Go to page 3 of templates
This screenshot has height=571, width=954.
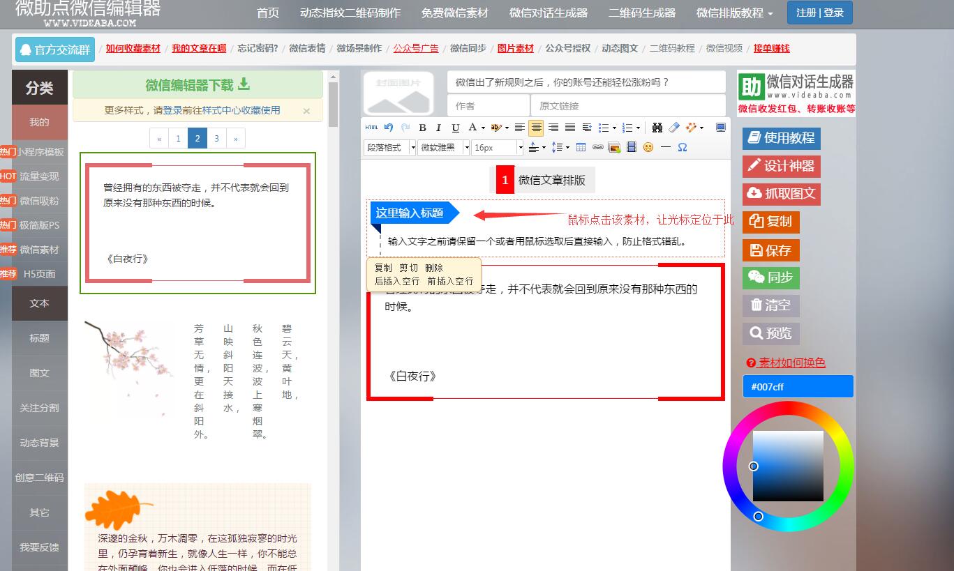click(216, 139)
